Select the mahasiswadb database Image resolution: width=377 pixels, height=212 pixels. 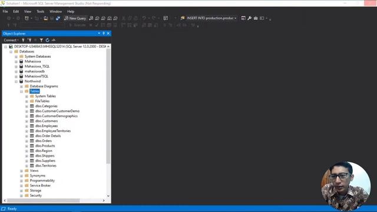point(35,71)
